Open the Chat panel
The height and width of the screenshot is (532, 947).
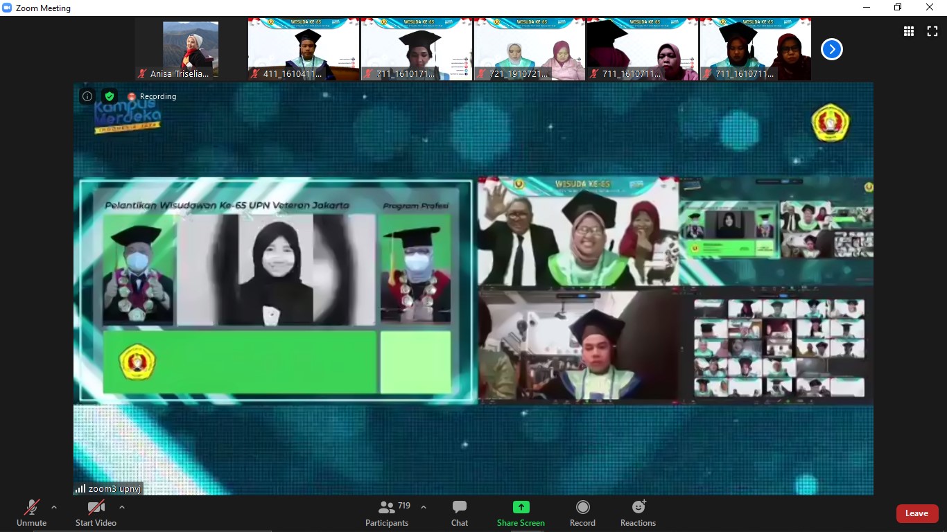click(459, 513)
